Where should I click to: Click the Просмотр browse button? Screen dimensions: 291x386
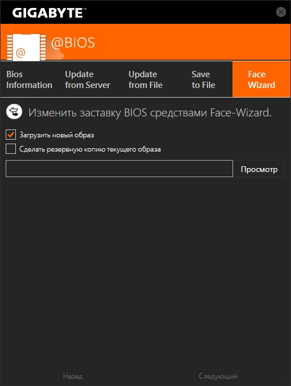coord(259,169)
